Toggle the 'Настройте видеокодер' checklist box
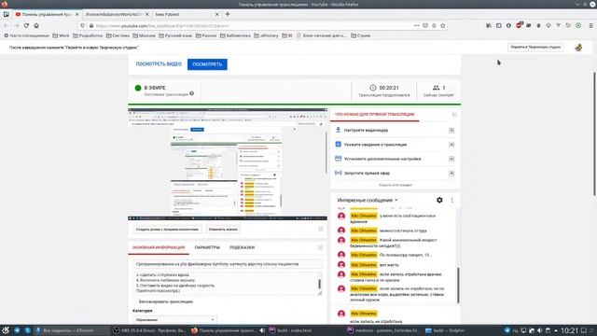Image resolution: width=597 pixels, height=336 pixels. coord(451,131)
